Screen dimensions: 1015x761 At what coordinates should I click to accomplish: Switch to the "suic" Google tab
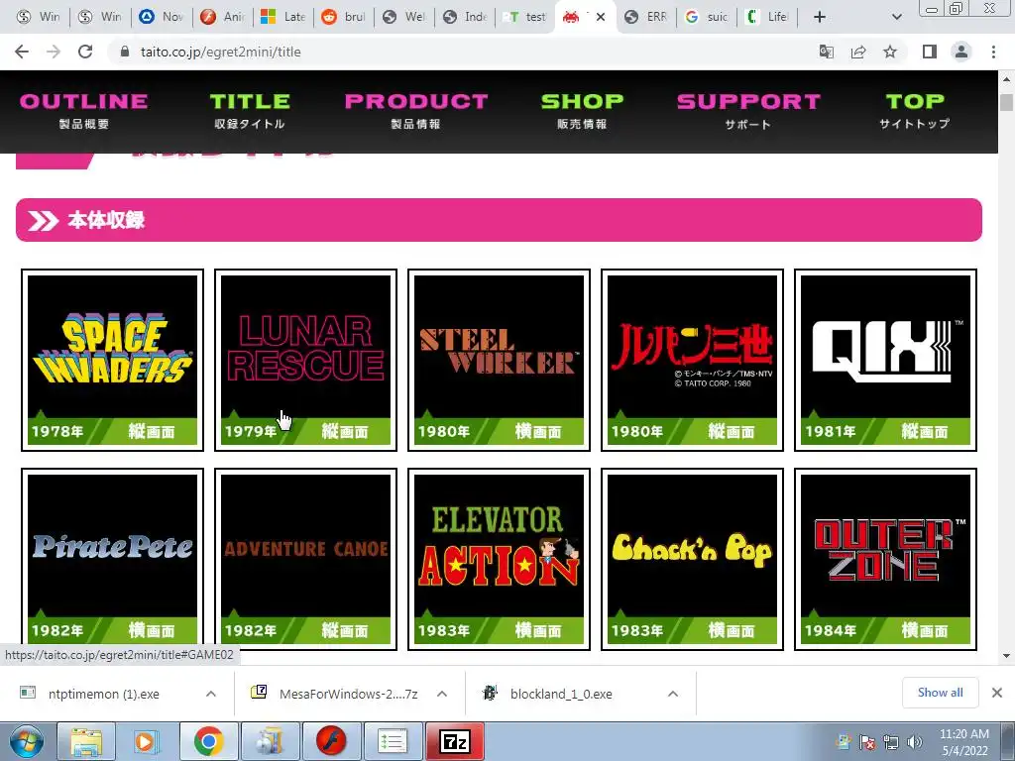(x=706, y=17)
